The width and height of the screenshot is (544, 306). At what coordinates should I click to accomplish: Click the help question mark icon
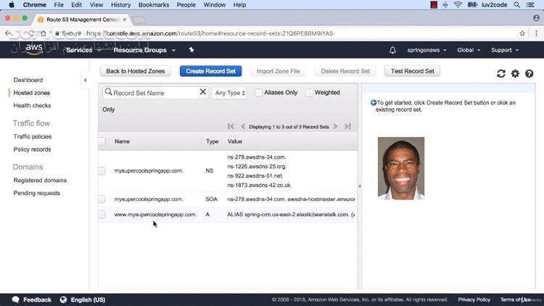pos(529,73)
